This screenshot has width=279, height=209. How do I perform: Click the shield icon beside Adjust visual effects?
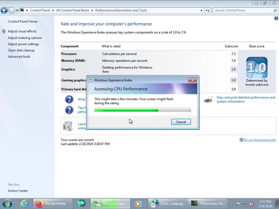coord(4,31)
